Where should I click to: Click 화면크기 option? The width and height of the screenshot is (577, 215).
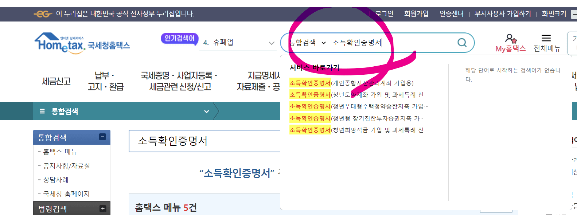554,14
